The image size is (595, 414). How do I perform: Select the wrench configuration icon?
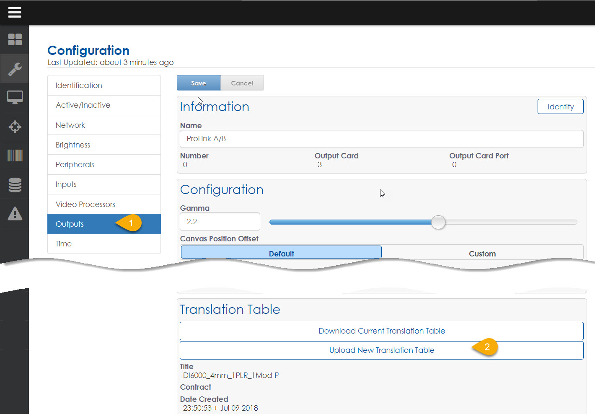pos(15,69)
